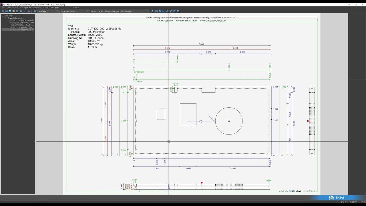Open the Dimensions menu
The width and height of the screenshot is (366, 206).
pos(38,8)
